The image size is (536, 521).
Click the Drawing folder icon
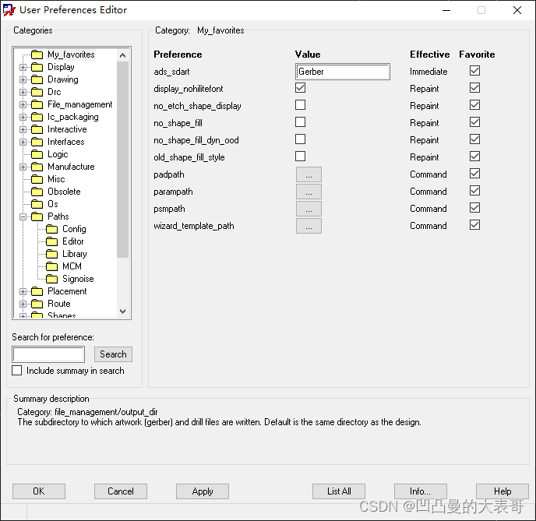[37, 79]
